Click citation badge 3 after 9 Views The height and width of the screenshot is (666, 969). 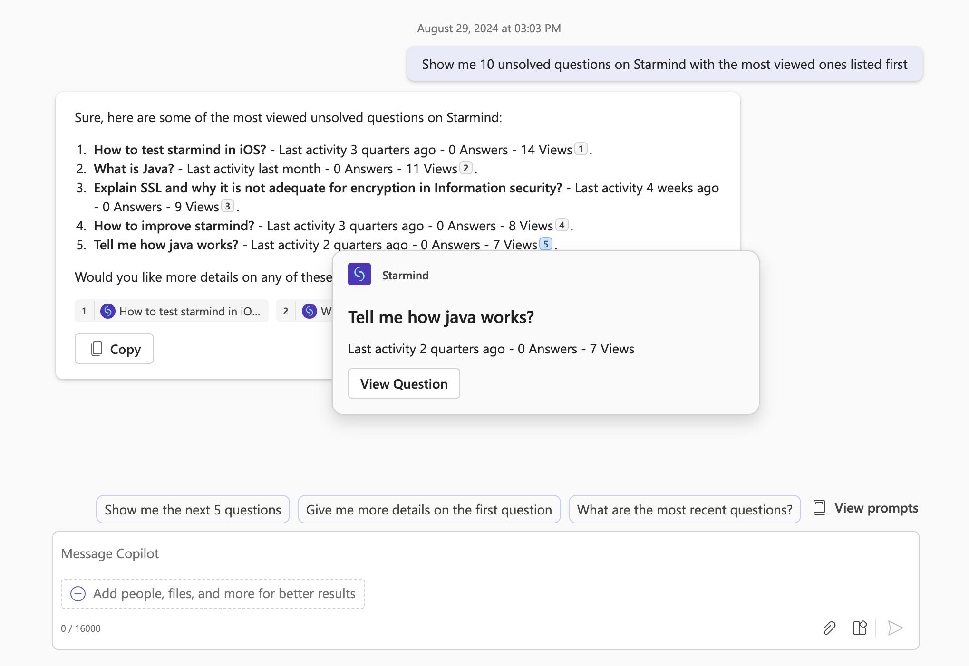coord(228,206)
